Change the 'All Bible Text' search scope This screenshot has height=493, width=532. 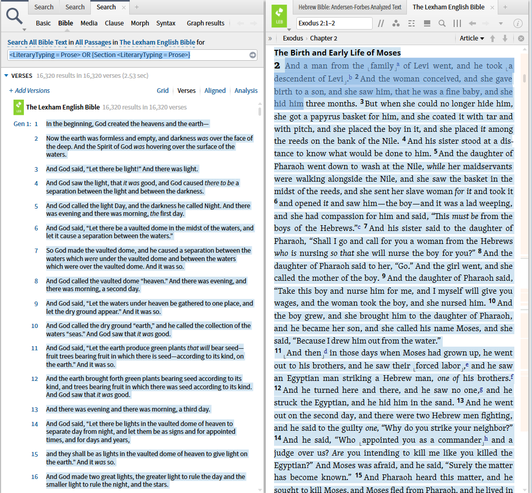[x=37, y=43]
